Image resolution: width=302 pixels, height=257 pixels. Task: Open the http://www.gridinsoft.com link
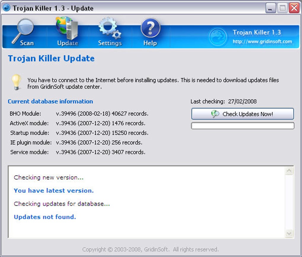click(x=262, y=41)
